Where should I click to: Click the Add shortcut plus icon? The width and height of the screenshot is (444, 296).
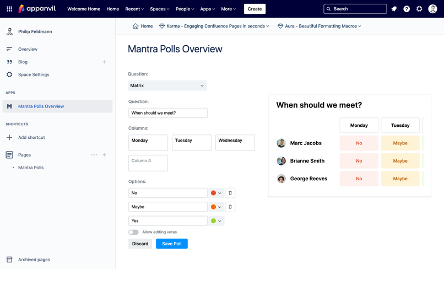pos(9,137)
